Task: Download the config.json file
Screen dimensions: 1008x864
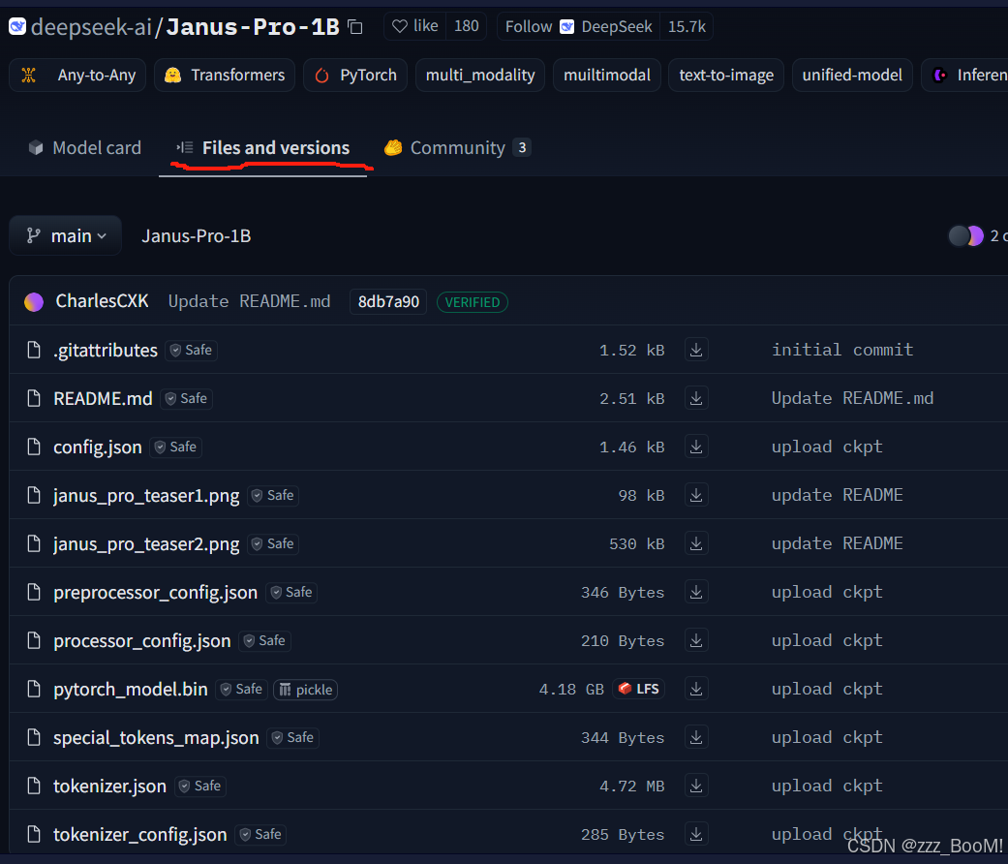Action: (696, 447)
